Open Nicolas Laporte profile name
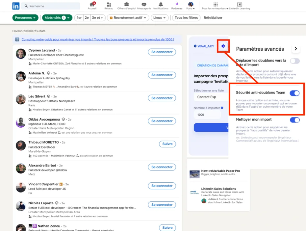The width and height of the screenshot is (306, 231). [41, 203]
